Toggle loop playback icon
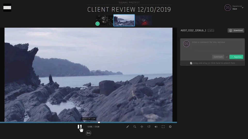The width and height of the screenshot is (248, 139). [149, 127]
